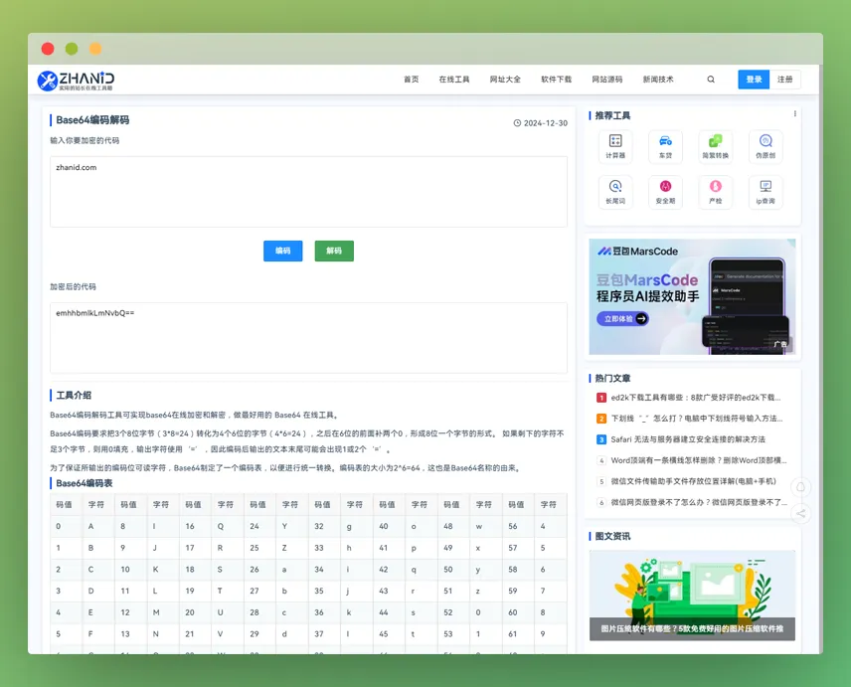
Task: Switch to the 在线工具 nav item
Action: (453, 79)
